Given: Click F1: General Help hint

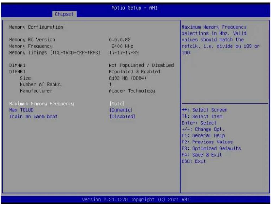Looking at the screenshot, I should pyautogui.click(x=203, y=135).
